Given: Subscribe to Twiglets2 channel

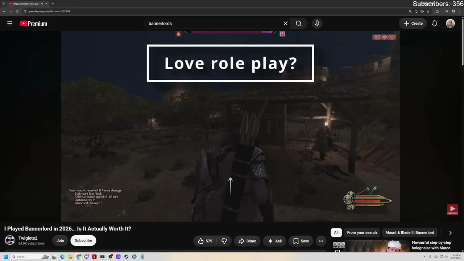Looking at the screenshot, I should (83, 240).
